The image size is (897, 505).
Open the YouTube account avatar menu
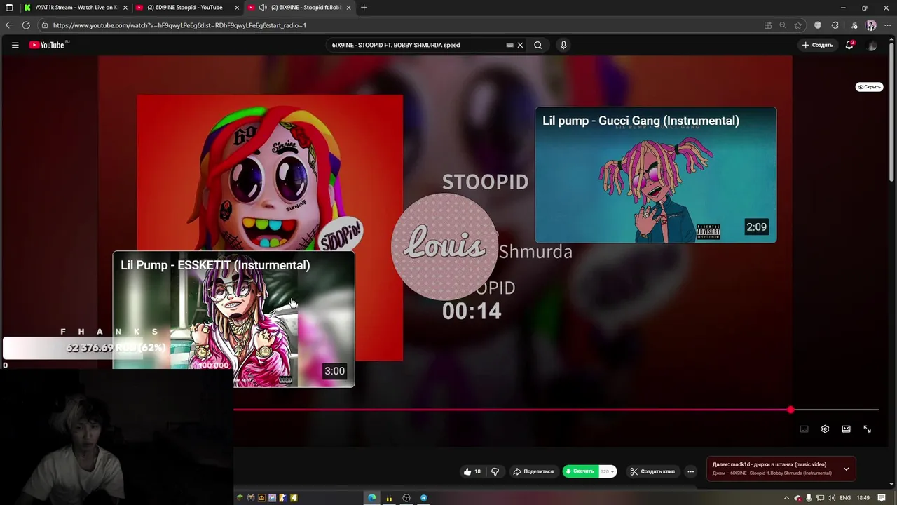(x=872, y=46)
